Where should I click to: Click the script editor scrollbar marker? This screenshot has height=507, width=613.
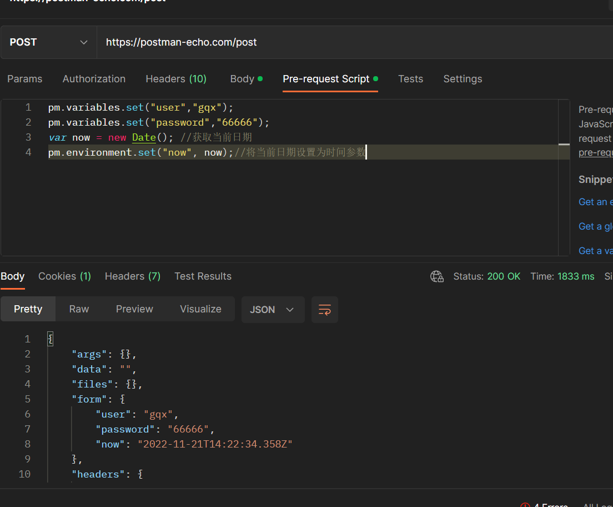564,145
